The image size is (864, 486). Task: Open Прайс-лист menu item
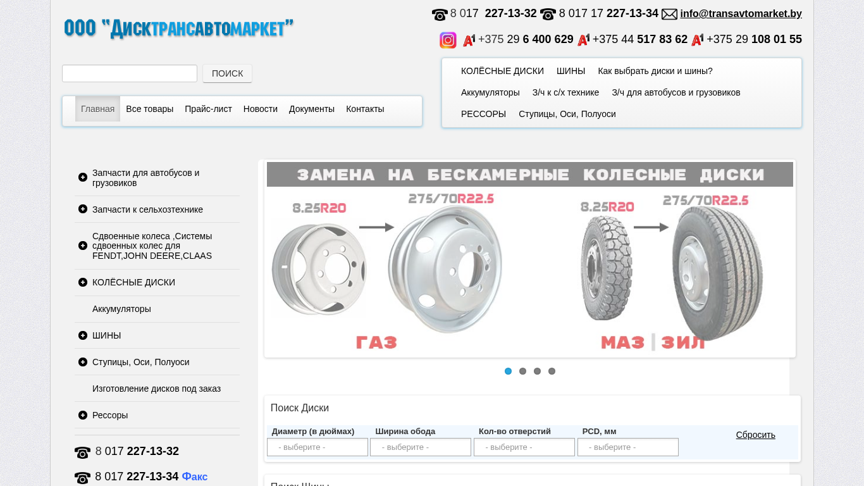(208, 109)
